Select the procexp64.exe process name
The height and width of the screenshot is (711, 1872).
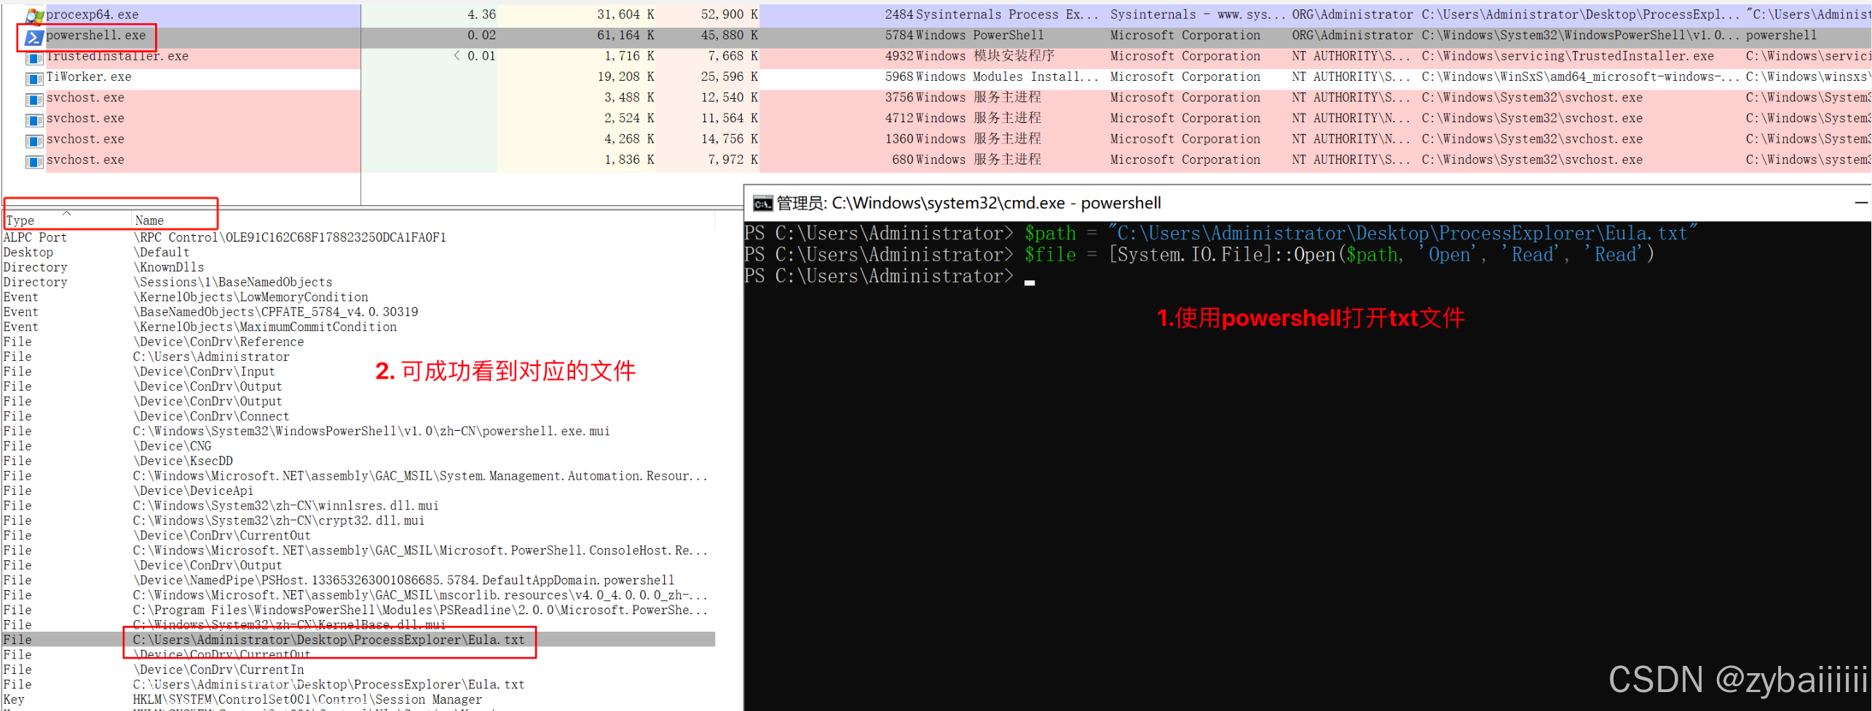[92, 15]
